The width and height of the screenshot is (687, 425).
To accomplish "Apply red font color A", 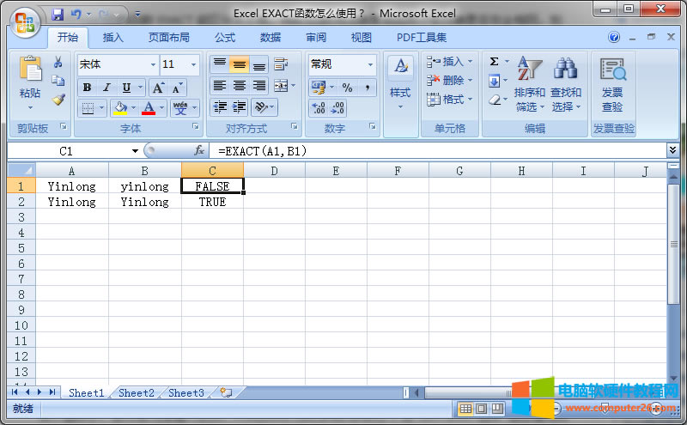I will pos(149,108).
